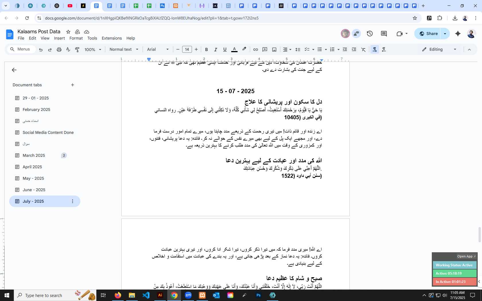Reload the browser page
This screenshot has width=482, height=301.
(x=27, y=18)
